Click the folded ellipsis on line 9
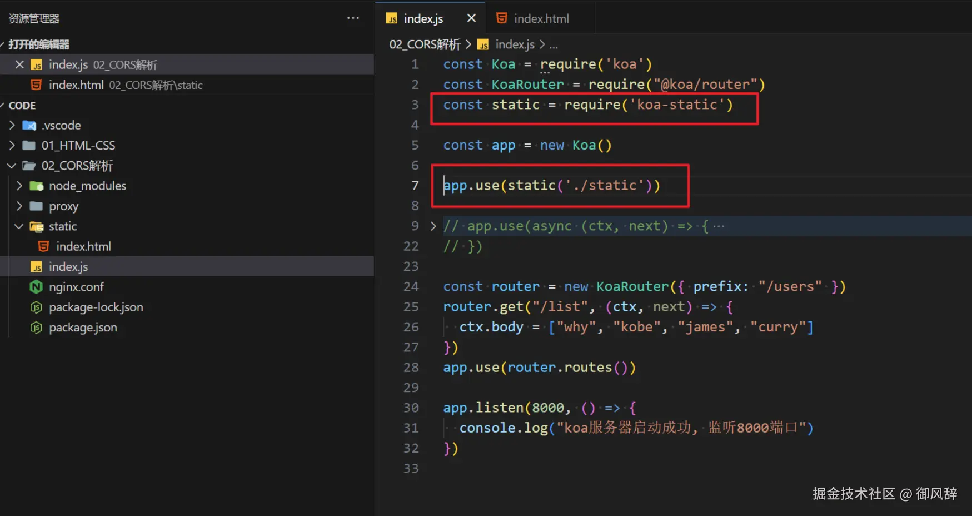The height and width of the screenshot is (516, 972). pos(719,226)
